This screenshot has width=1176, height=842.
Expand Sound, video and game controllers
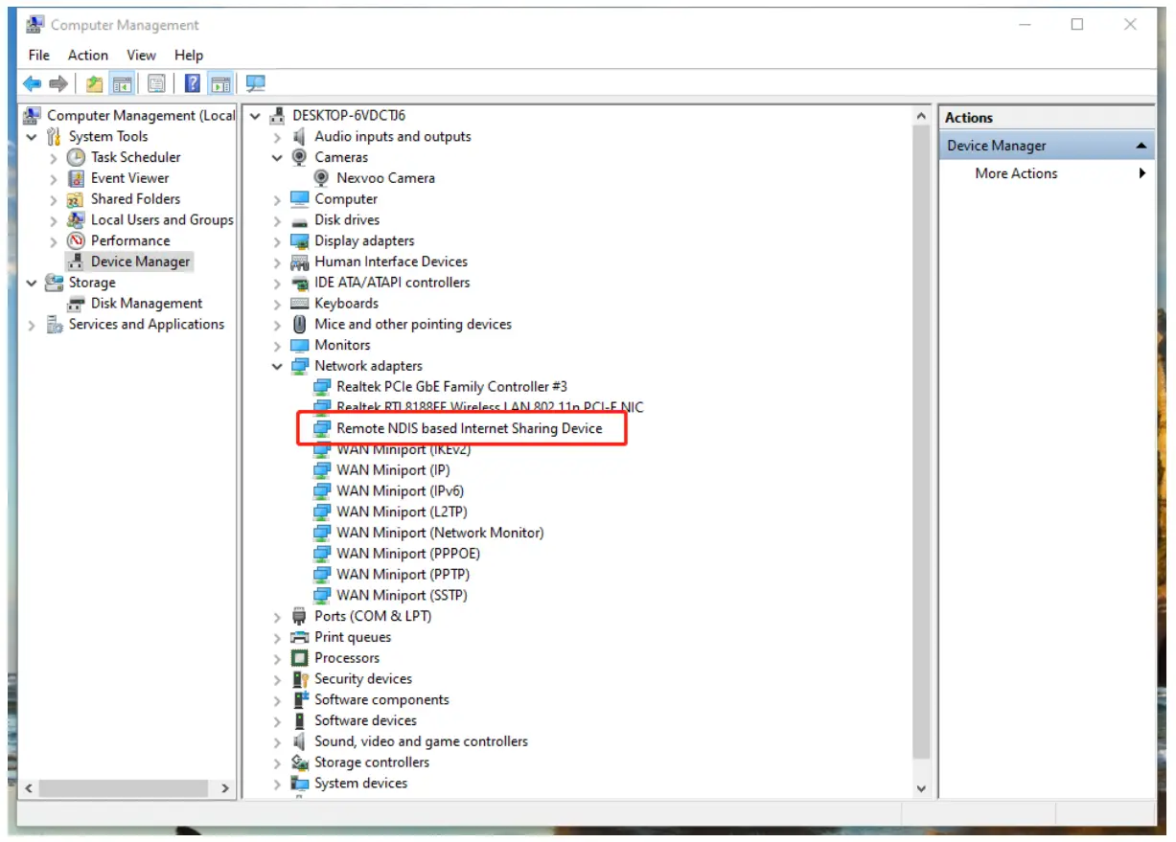coord(277,742)
